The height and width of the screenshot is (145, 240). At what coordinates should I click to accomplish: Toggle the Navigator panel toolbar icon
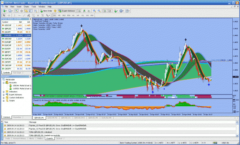26,11
